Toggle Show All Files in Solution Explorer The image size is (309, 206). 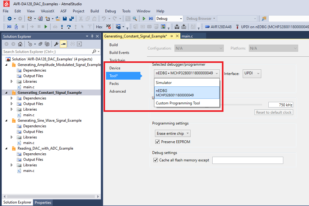point(47,44)
